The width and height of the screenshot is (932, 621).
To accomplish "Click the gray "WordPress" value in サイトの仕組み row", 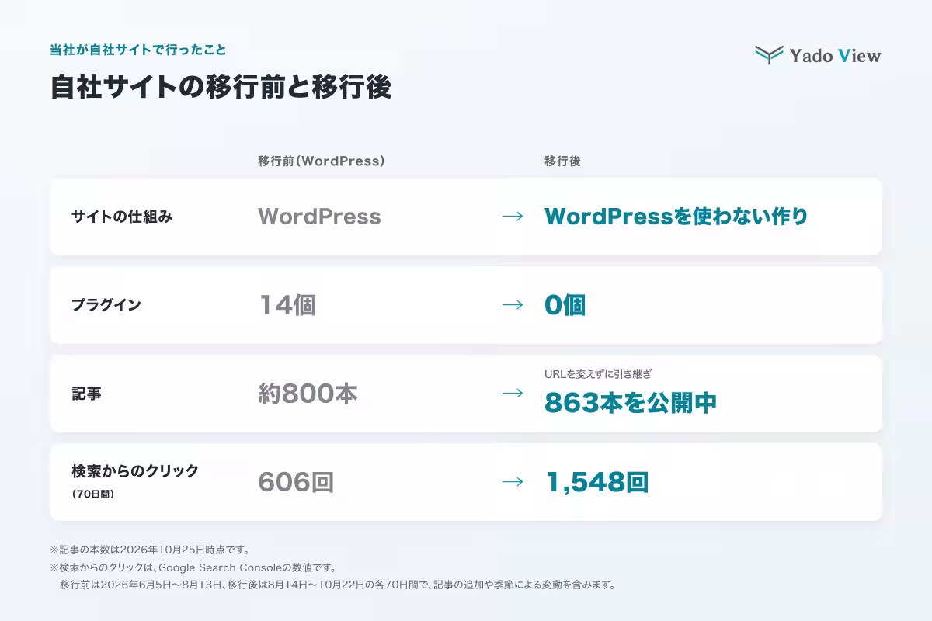I will point(319,217).
